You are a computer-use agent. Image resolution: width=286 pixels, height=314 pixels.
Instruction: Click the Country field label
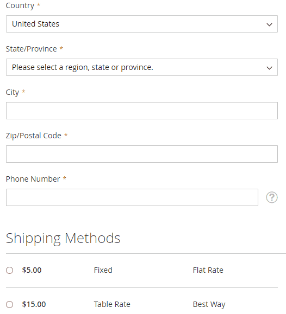(20, 5)
